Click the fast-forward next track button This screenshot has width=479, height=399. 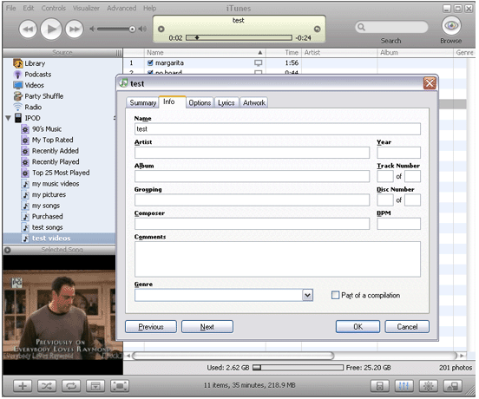tap(75, 29)
